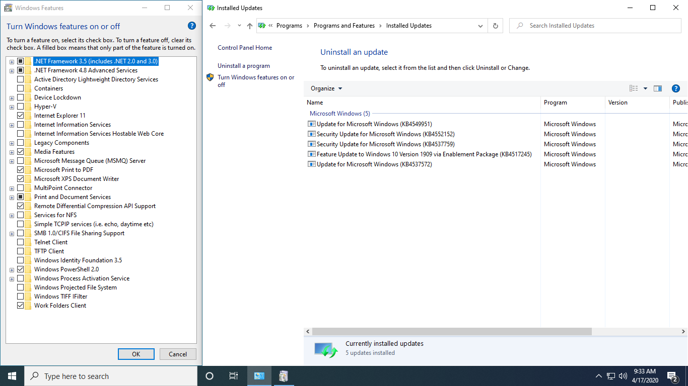Viewport: 688px width, 386px height.
Task: Click the icon of update KB4517245
Action: click(x=312, y=154)
